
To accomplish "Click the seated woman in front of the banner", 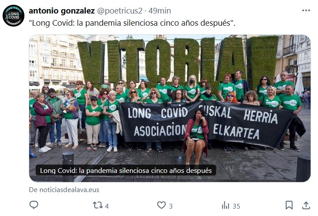I will coord(196,136).
